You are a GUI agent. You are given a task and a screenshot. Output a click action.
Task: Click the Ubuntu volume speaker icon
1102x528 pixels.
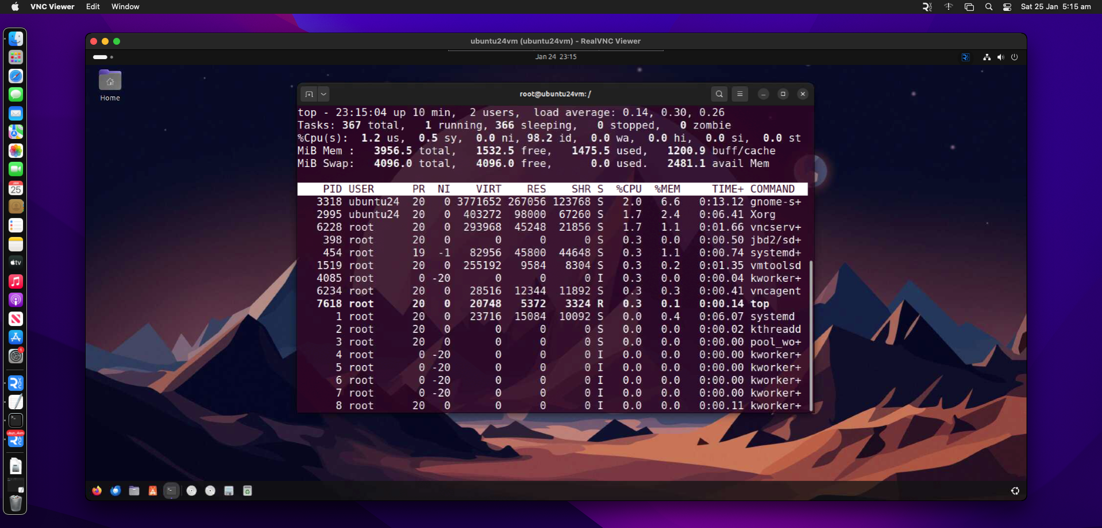click(1000, 57)
